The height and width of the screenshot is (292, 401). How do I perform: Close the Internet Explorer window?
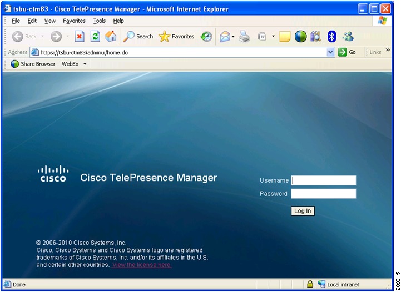385,9
